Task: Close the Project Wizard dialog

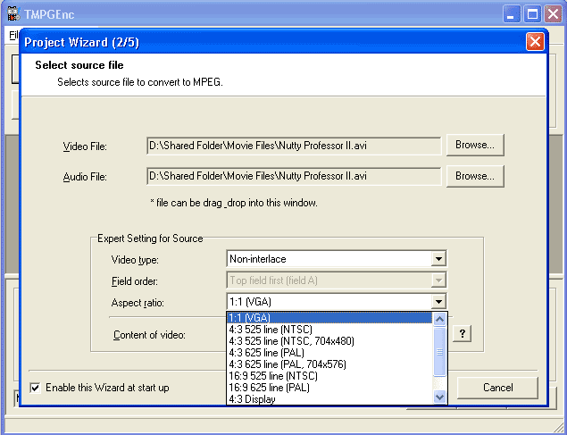Action: pos(534,41)
